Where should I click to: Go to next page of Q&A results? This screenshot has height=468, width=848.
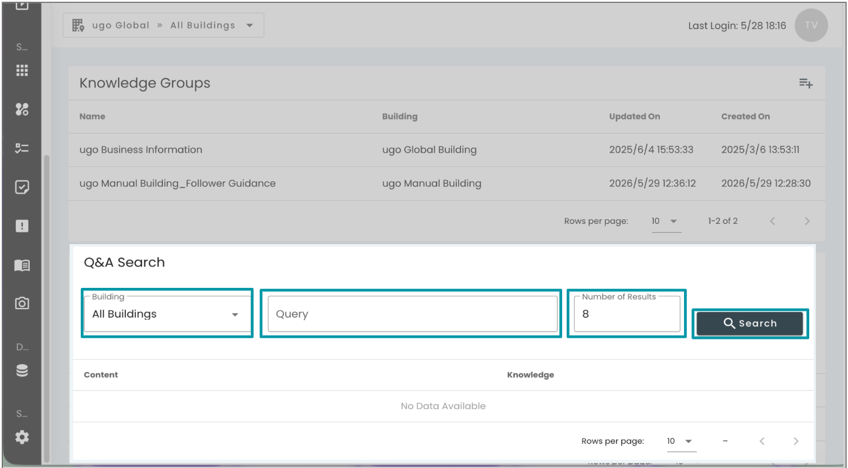tap(796, 441)
